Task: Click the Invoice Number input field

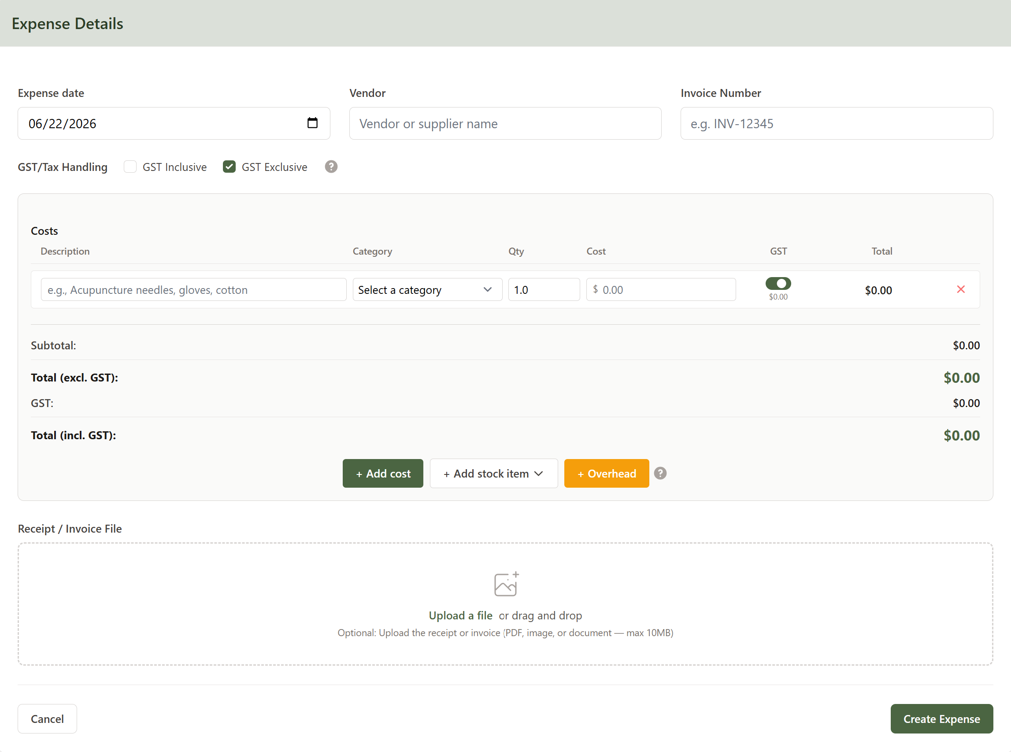Action: pyautogui.click(x=836, y=123)
